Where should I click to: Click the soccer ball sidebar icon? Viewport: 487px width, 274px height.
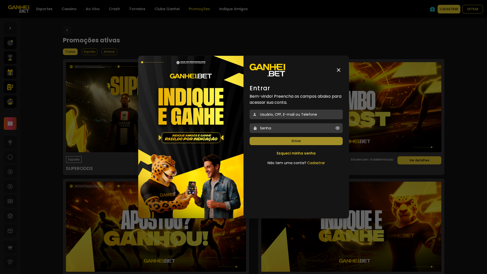pyautogui.click(x=10, y=216)
